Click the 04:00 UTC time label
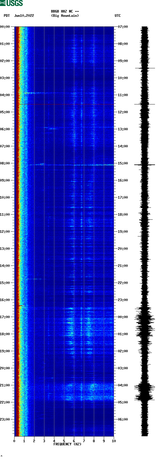This screenshot has height=459, width=157. (x=123, y=385)
